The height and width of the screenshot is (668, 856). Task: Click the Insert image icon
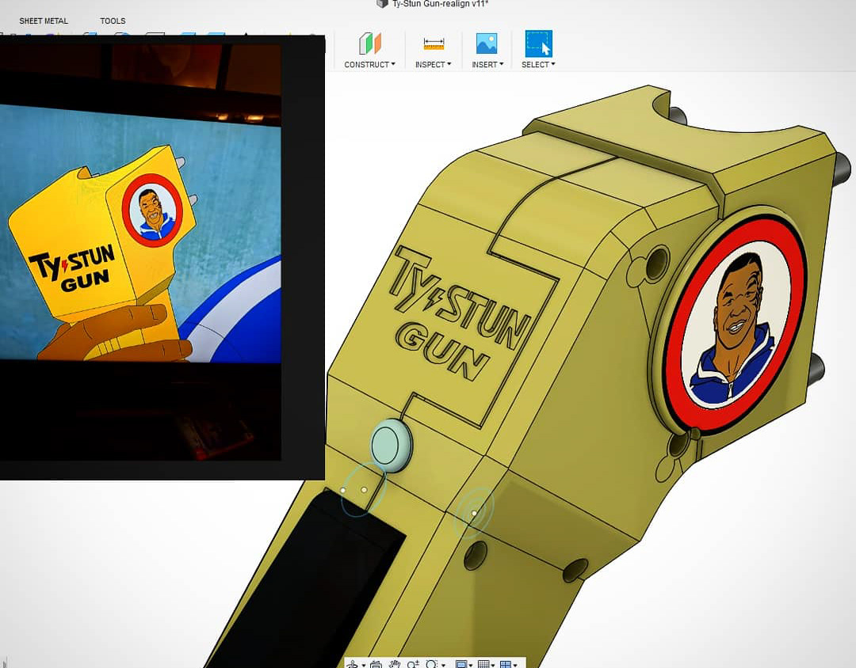pos(487,44)
